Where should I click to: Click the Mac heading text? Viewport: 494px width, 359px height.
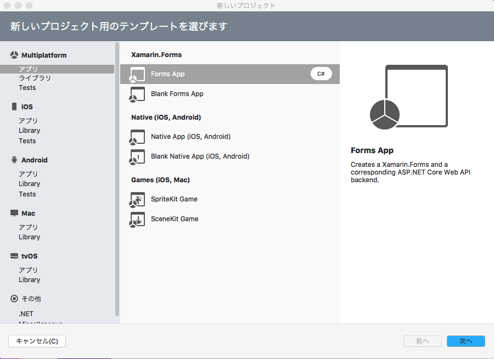pyautogui.click(x=29, y=214)
